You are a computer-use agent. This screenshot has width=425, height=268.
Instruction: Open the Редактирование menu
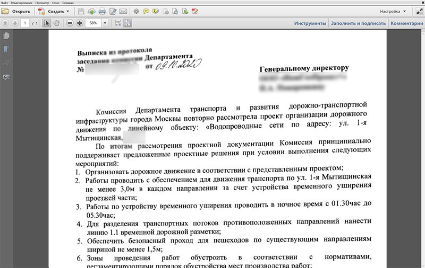[x=21, y=3]
